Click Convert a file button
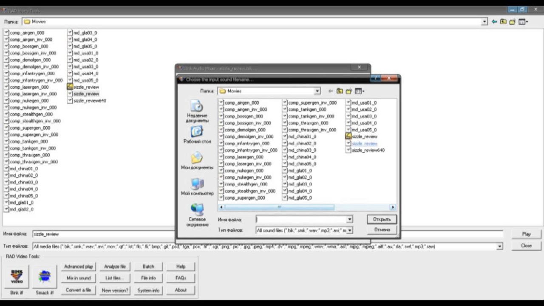The image size is (544, 306). [79, 290]
